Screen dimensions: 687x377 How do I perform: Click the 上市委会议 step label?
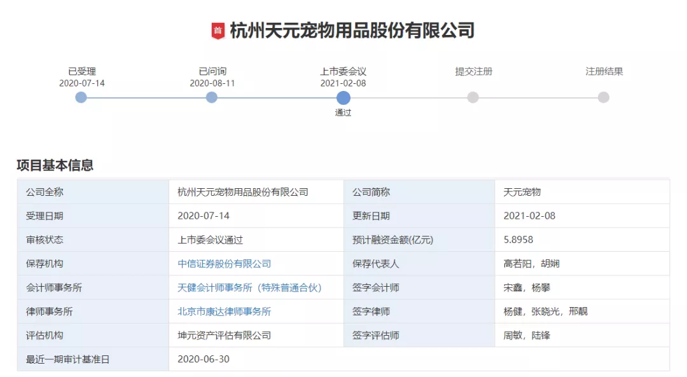point(343,71)
